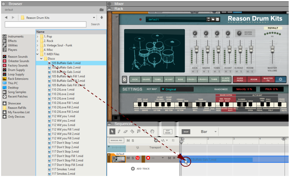The width and height of the screenshot is (289, 180).
Task: Mute the default track
Action: pos(128,158)
